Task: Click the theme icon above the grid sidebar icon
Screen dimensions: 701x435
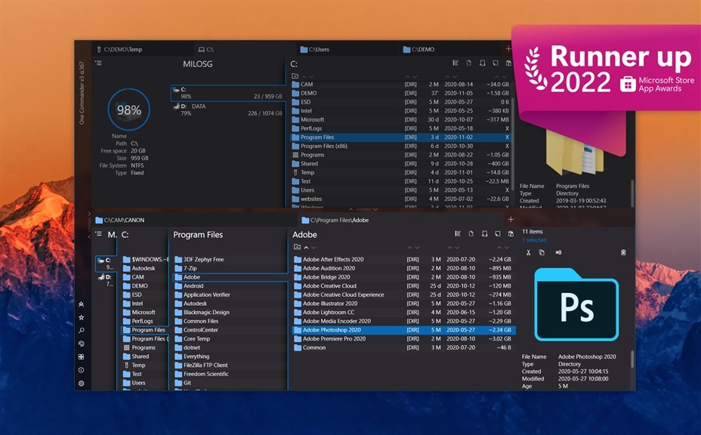Action: (x=81, y=342)
